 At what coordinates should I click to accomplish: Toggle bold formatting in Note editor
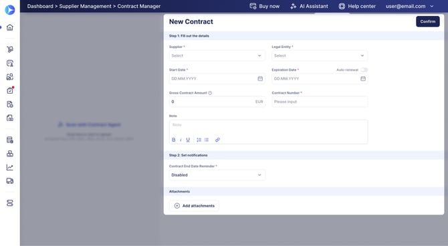tap(173, 140)
